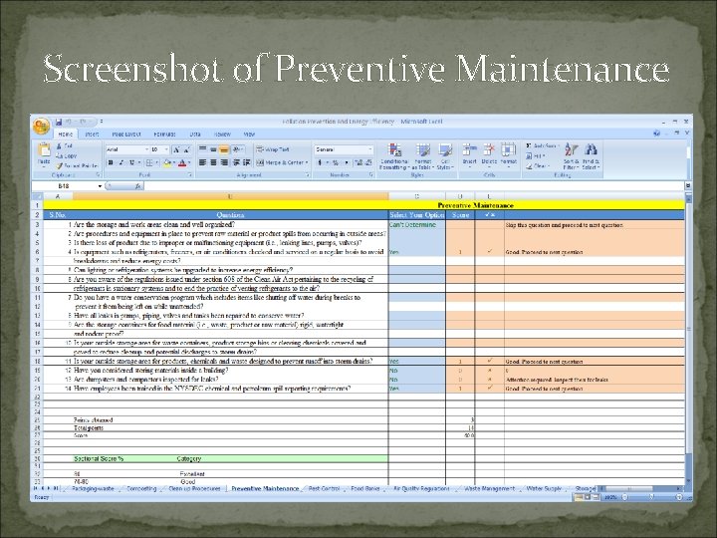
Task: Toggle italic formatting
Action: (121, 162)
